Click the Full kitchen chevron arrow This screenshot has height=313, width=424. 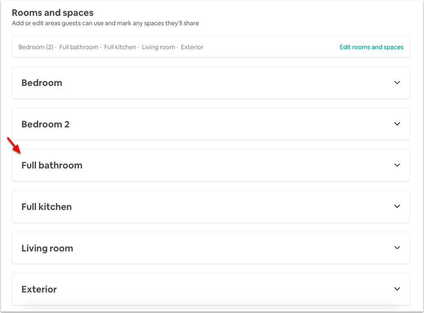(397, 206)
